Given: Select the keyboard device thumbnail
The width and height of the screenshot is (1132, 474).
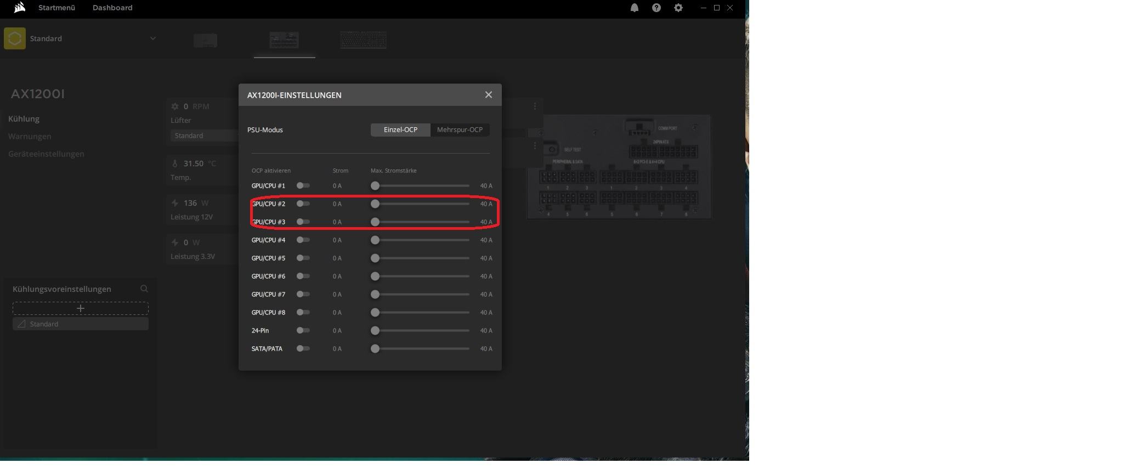Looking at the screenshot, I should point(363,40).
